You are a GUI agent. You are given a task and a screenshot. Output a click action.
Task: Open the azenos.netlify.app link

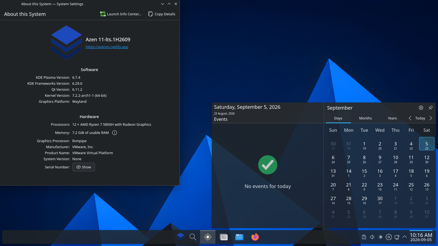tap(107, 47)
